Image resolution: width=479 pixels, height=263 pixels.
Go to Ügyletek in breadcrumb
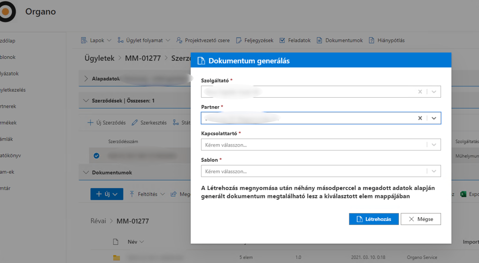point(99,58)
